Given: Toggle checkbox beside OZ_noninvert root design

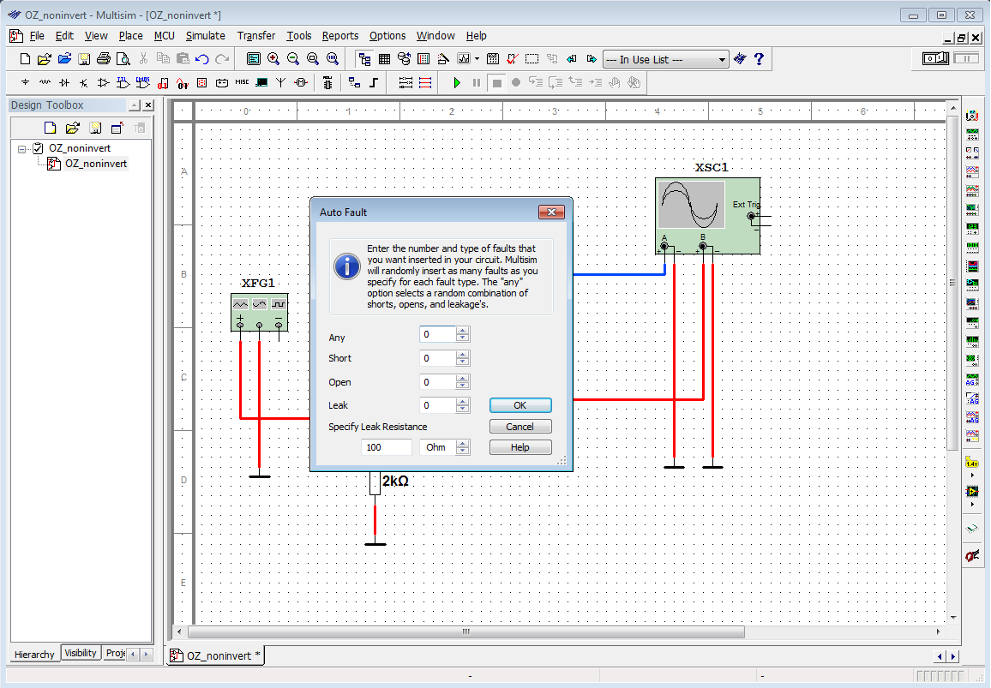Looking at the screenshot, I should [x=38, y=148].
